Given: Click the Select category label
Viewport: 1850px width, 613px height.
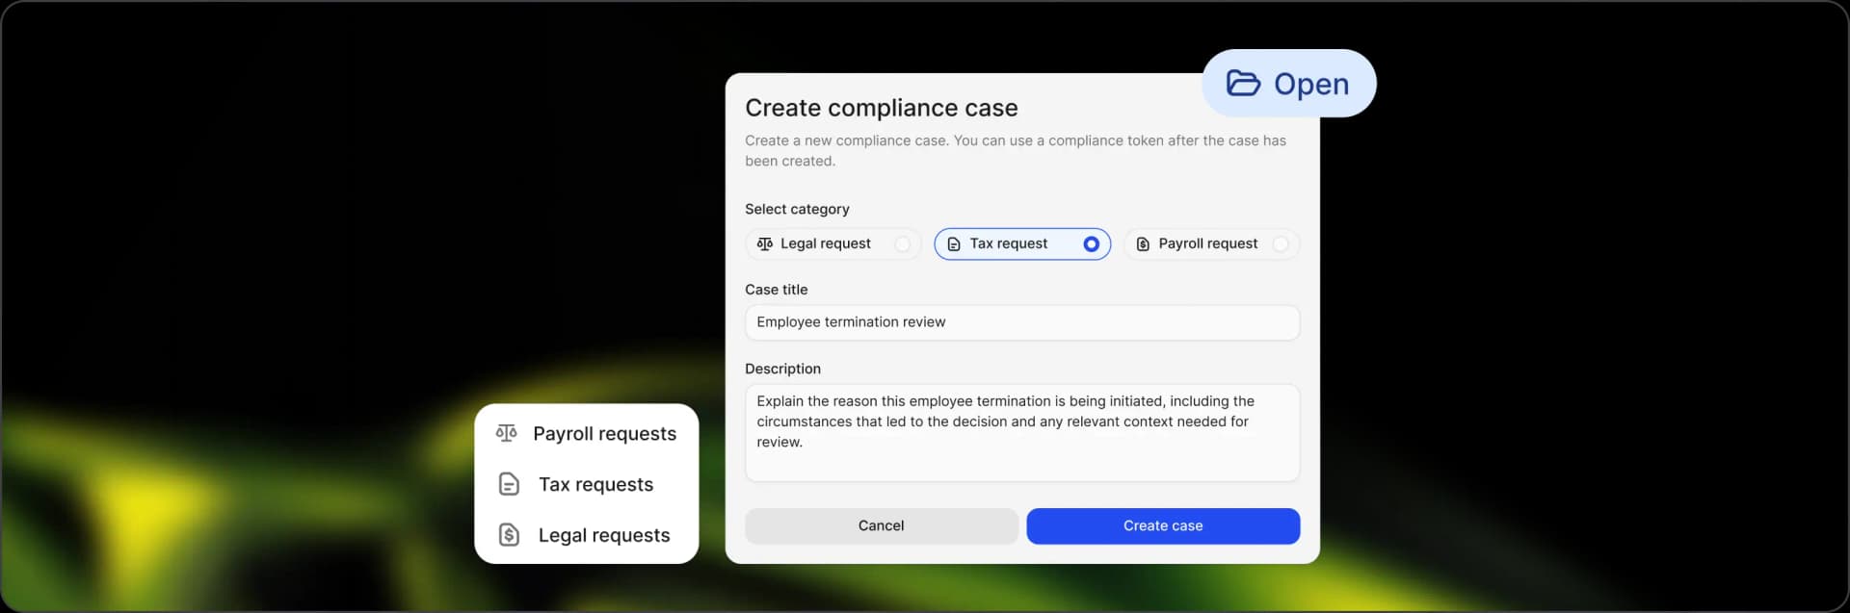Looking at the screenshot, I should (x=797, y=209).
